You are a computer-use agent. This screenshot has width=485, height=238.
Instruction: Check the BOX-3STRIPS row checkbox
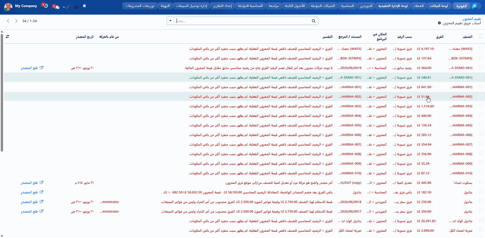[480, 58]
